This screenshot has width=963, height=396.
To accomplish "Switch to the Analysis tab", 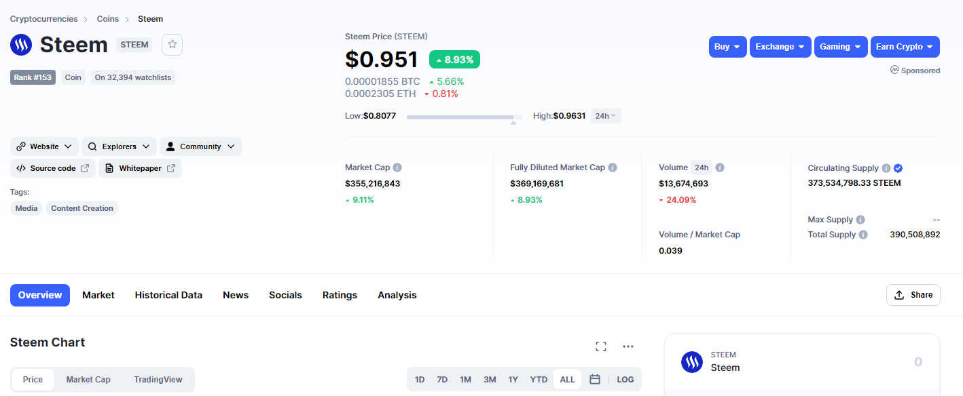I will 397,295.
